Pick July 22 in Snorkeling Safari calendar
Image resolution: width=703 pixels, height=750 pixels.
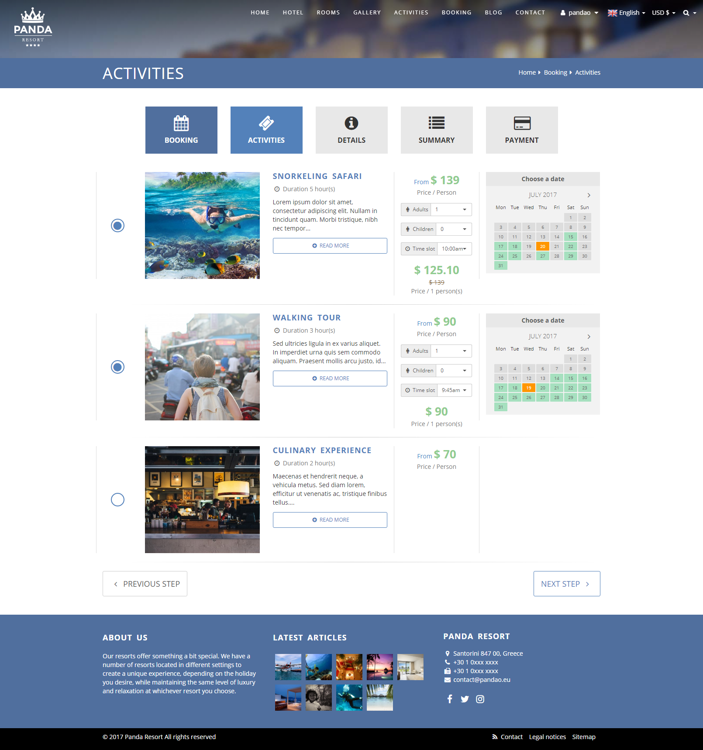570,247
